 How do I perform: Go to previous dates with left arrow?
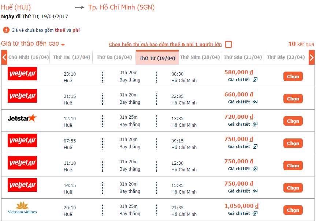coord(4,57)
